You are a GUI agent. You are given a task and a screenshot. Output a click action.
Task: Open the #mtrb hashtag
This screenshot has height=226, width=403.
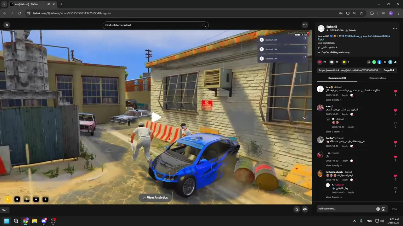[x=349, y=36]
